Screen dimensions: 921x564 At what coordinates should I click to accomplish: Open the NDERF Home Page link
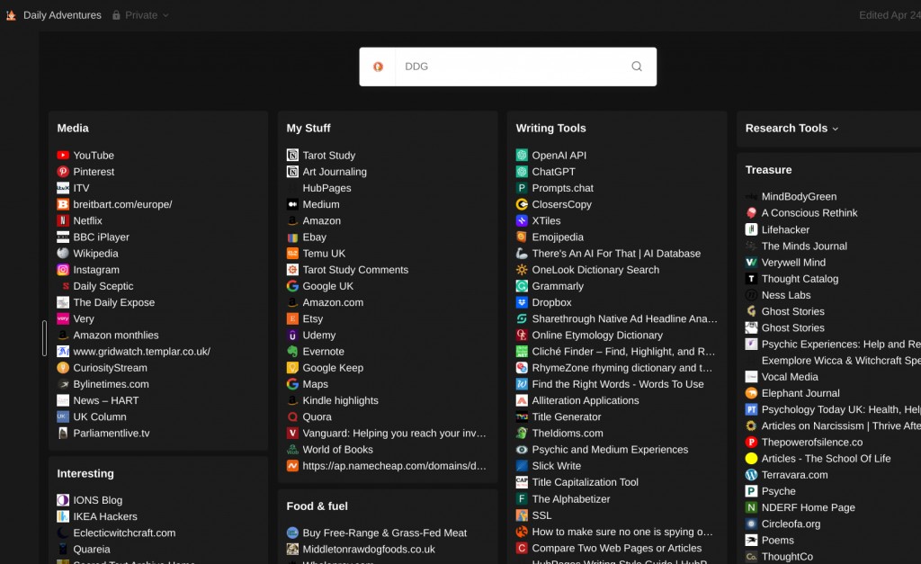point(809,507)
